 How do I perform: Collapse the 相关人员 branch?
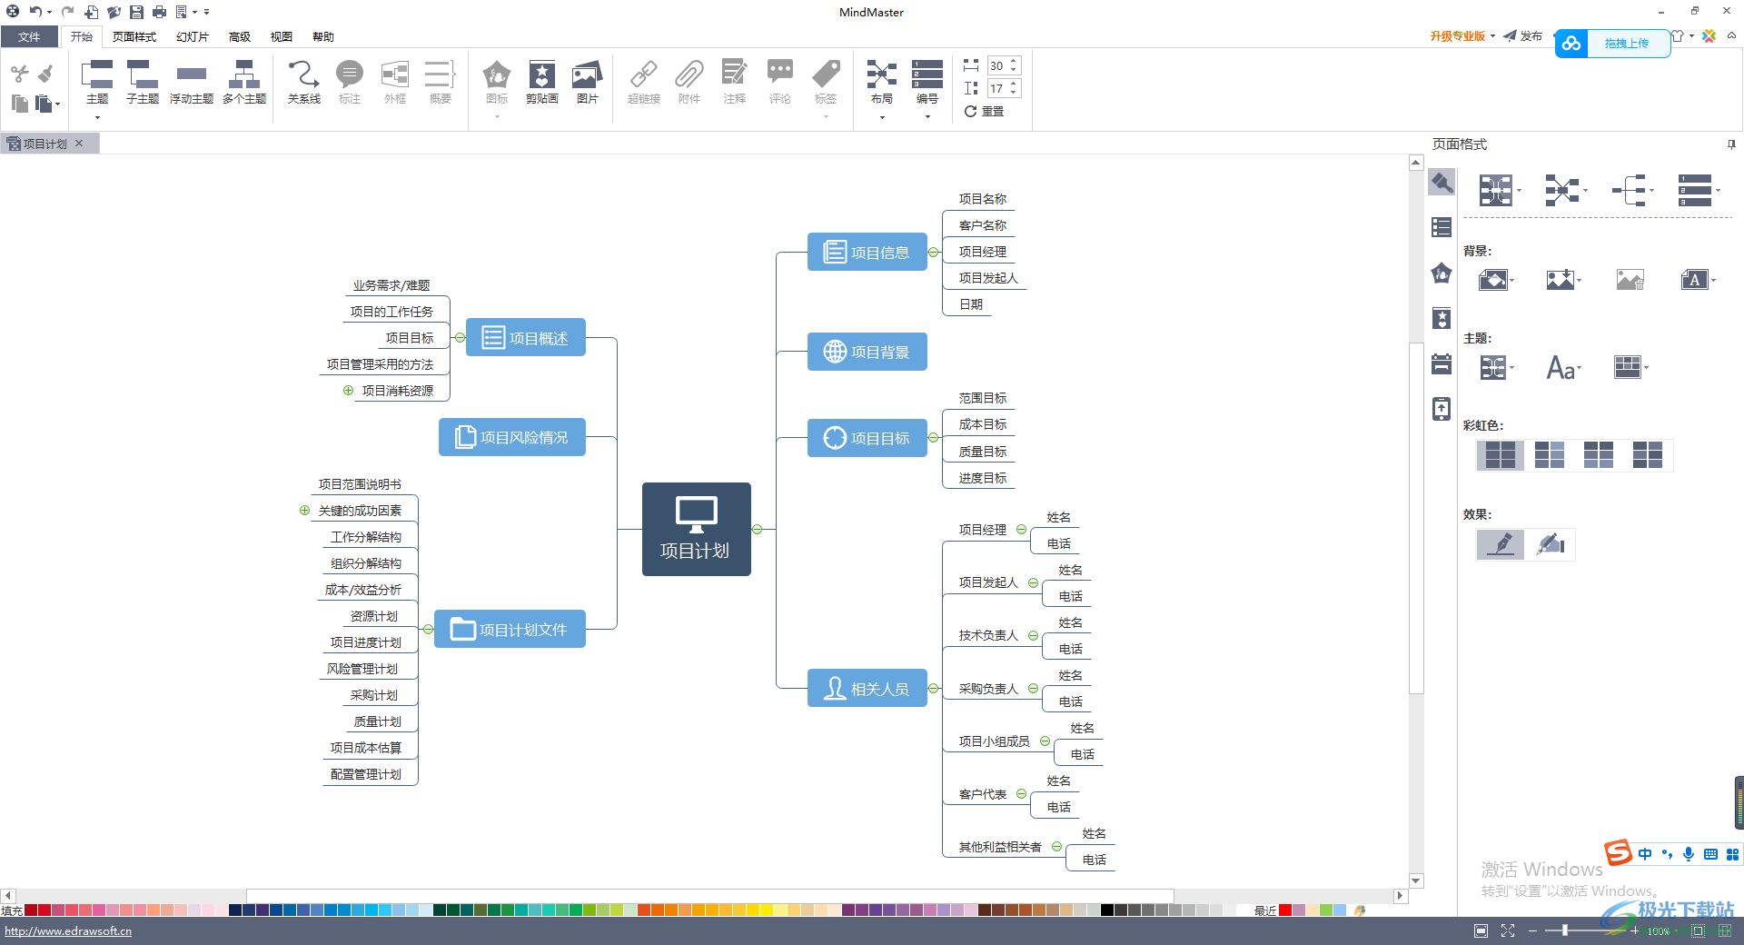[933, 689]
